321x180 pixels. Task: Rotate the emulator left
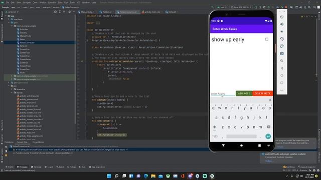point(282,39)
